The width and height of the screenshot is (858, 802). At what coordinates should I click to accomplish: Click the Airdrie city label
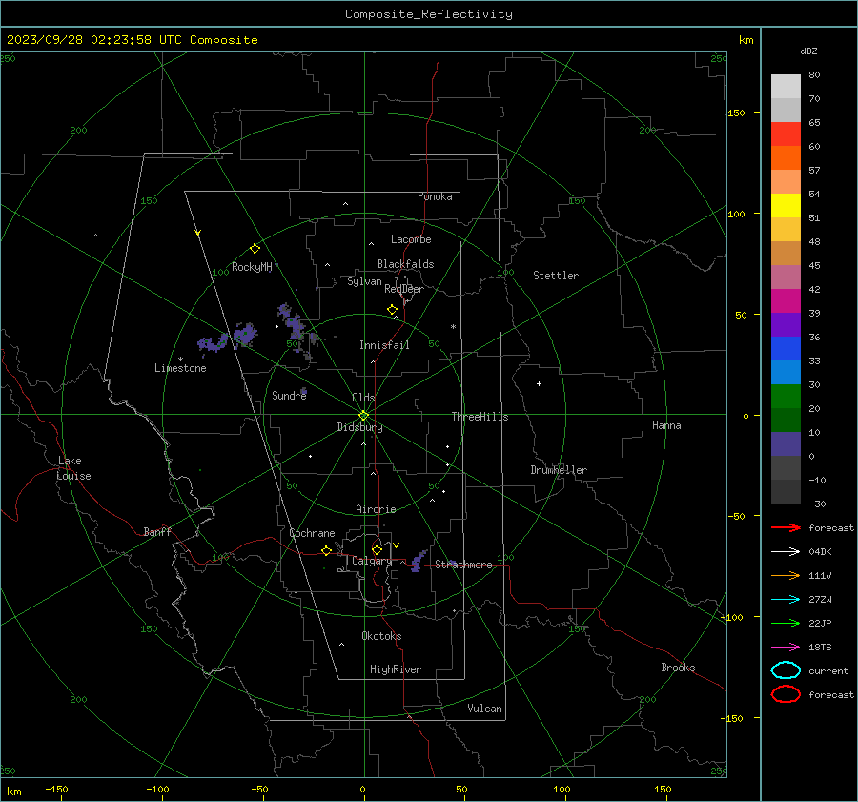point(376,509)
